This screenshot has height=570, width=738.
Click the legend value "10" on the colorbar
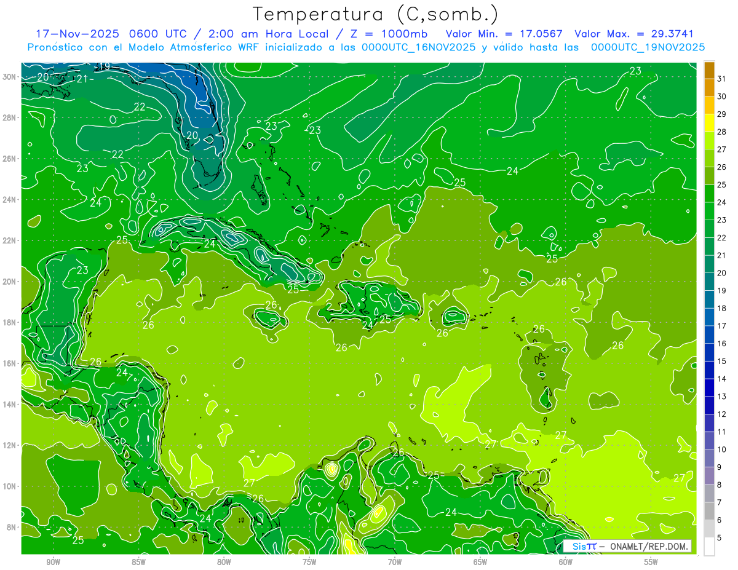[722, 449]
